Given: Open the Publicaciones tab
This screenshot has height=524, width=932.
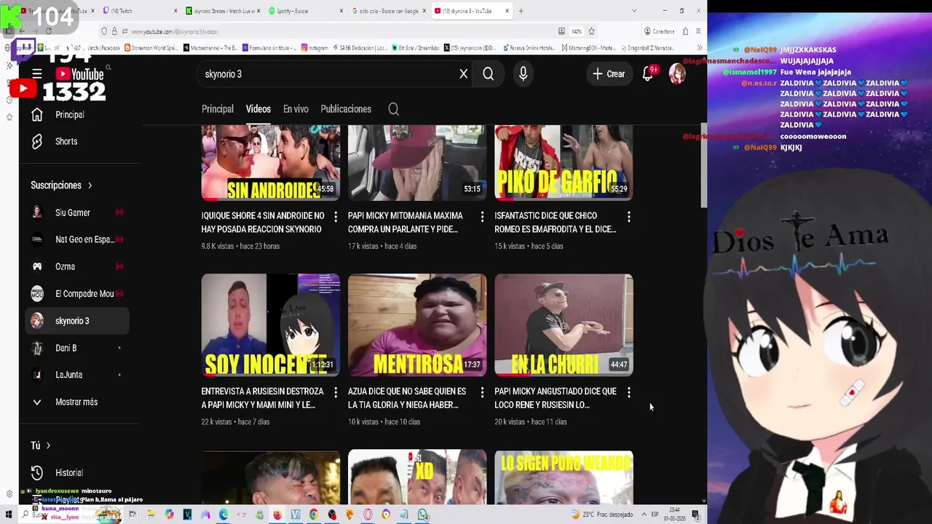Looking at the screenshot, I should (346, 109).
